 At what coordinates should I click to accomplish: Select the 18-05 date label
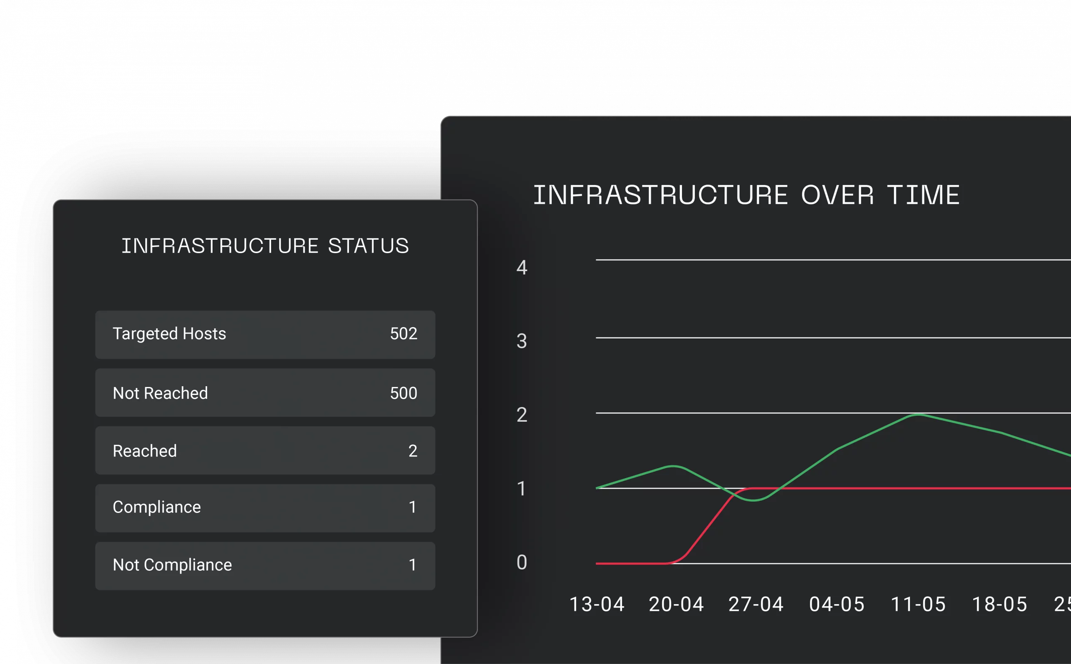coord(999,604)
